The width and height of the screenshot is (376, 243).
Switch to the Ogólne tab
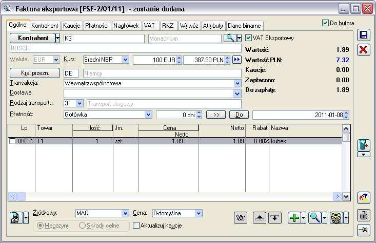pyautogui.click(x=18, y=25)
